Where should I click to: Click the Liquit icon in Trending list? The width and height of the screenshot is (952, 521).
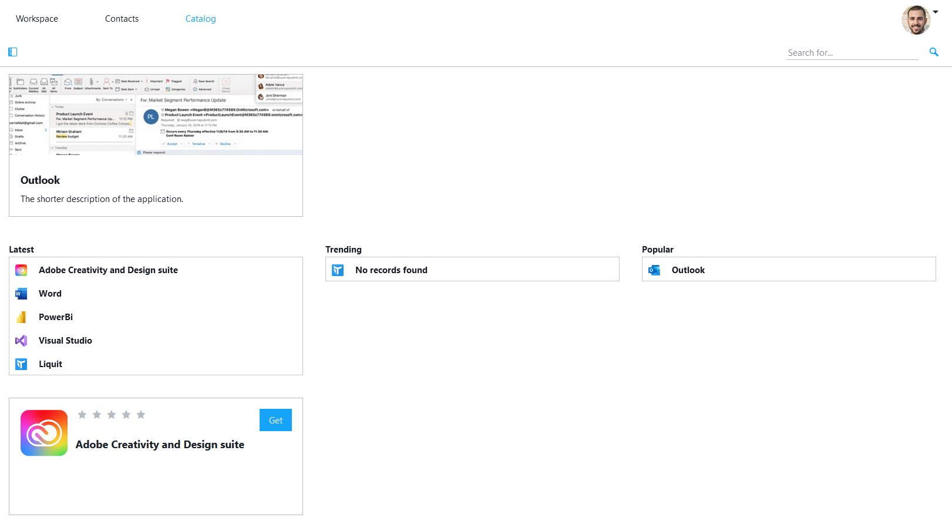[338, 270]
